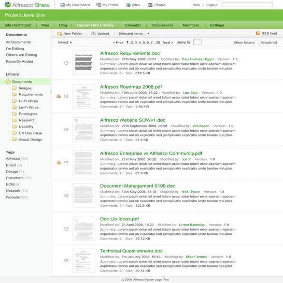Click the Requirements folder icon

[x=14, y=94]
